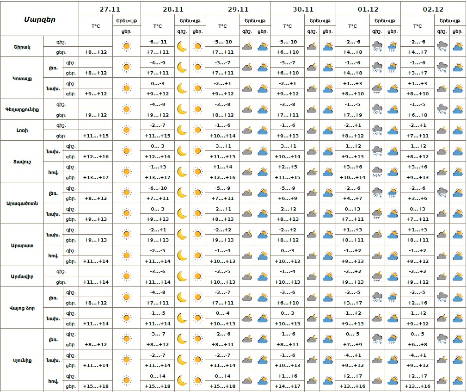The height and width of the screenshot is (392, 467).
Task: Click the Արագածոտն region label
Action: (x=22, y=203)
